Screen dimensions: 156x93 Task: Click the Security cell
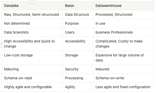78,69
